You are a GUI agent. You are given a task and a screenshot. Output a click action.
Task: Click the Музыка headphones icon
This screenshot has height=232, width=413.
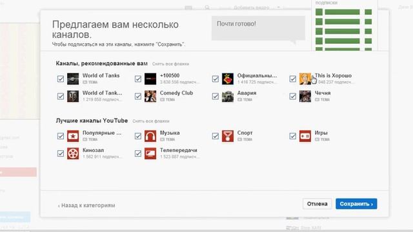pyautogui.click(x=150, y=136)
